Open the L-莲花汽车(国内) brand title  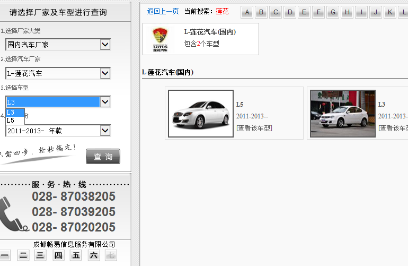[210, 32]
